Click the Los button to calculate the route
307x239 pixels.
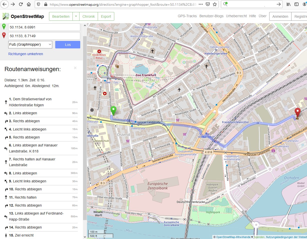coord(68,45)
